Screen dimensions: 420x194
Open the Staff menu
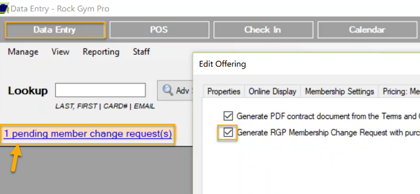(142, 52)
